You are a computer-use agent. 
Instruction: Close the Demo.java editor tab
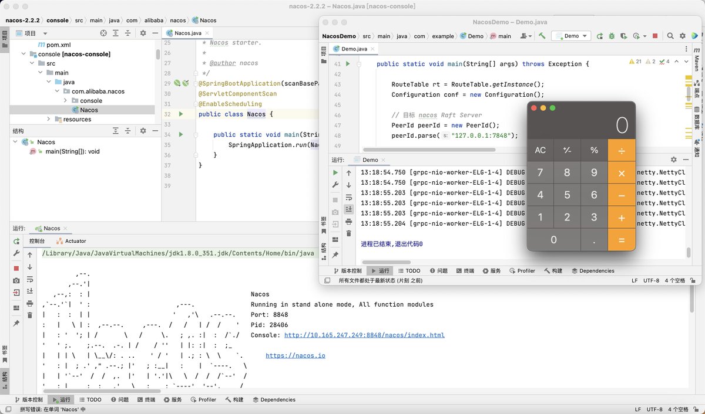(x=372, y=49)
